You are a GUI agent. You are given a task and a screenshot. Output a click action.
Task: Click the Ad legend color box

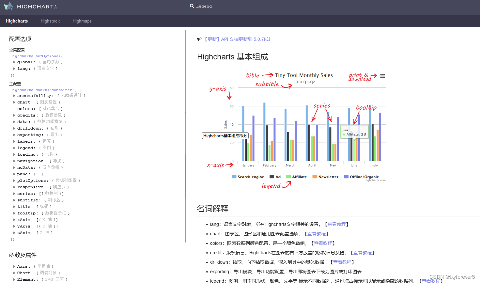click(x=272, y=177)
